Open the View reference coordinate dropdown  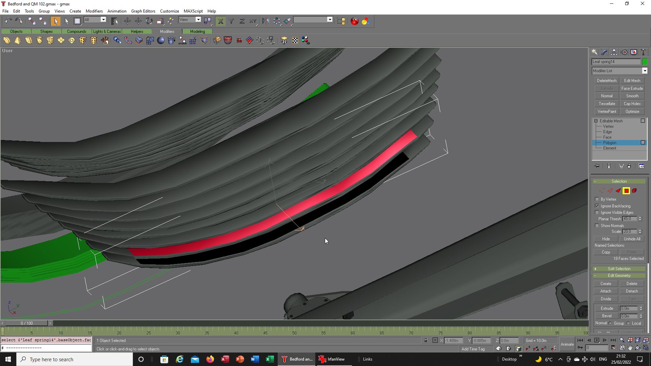pyautogui.click(x=190, y=20)
